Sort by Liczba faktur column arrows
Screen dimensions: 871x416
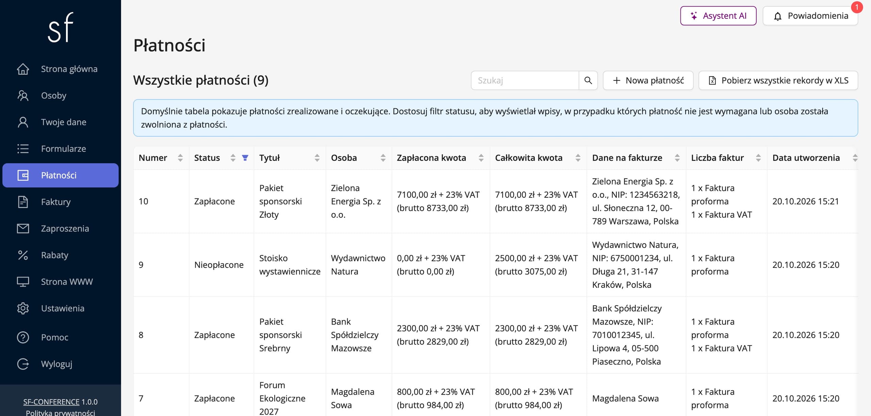pyautogui.click(x=758, y=158)
